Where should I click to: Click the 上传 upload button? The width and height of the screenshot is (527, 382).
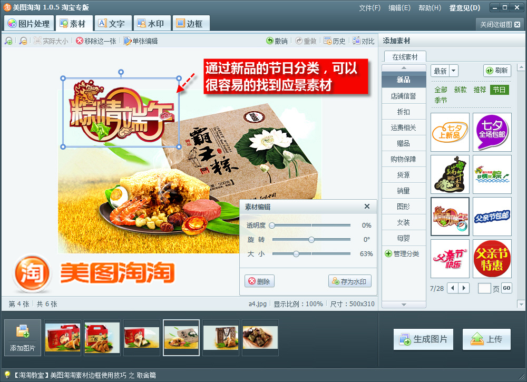point(486,339)
